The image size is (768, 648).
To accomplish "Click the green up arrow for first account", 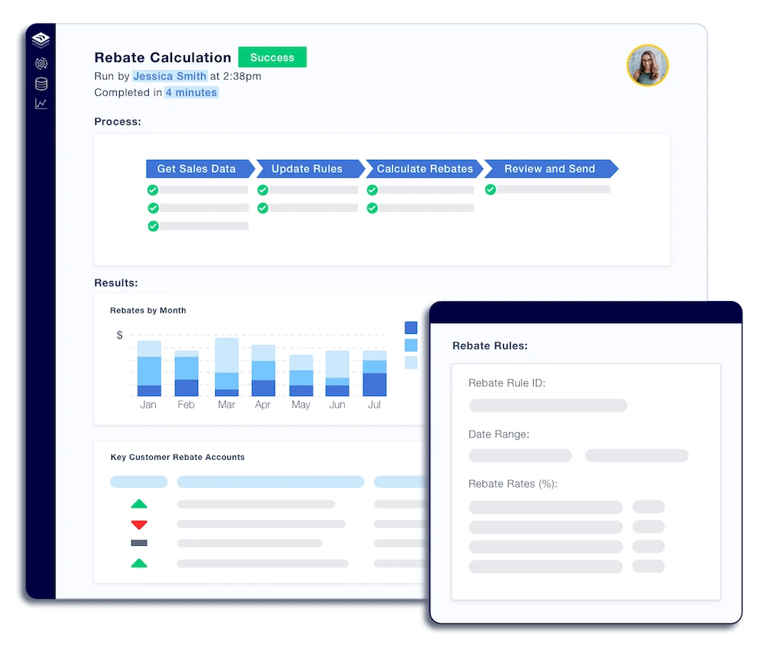I will pyautogui.click(x=140, y=504).
